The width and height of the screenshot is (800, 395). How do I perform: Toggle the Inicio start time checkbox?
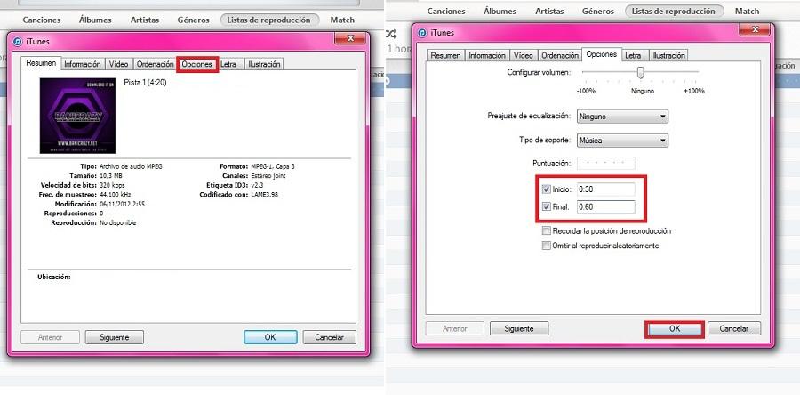(545, 189)
